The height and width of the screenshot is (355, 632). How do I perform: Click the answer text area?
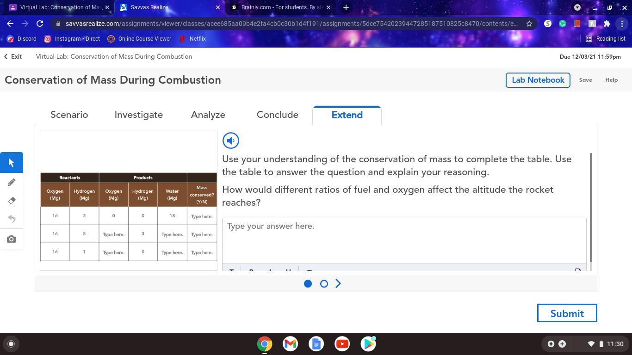404,241
